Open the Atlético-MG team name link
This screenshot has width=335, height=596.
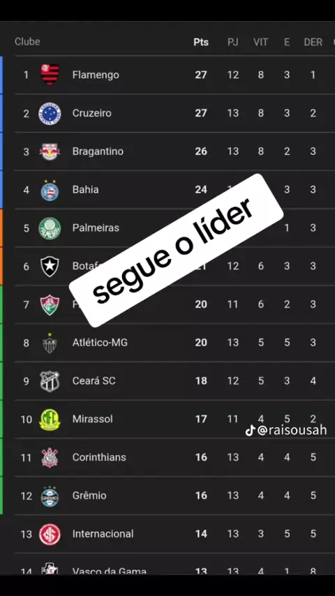[100, 343]
